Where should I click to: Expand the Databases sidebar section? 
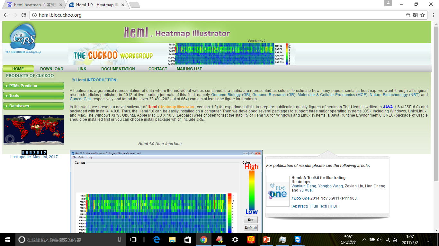click(33, 106)
